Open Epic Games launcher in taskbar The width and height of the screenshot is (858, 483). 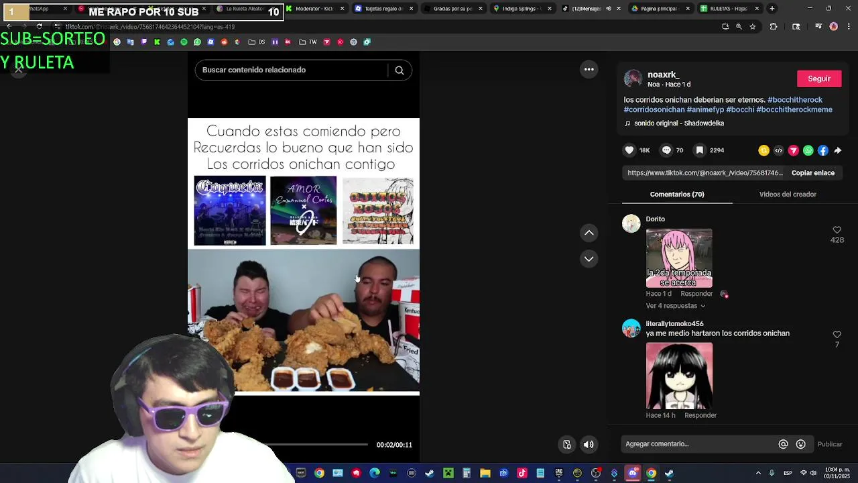(x=559, y=473)
